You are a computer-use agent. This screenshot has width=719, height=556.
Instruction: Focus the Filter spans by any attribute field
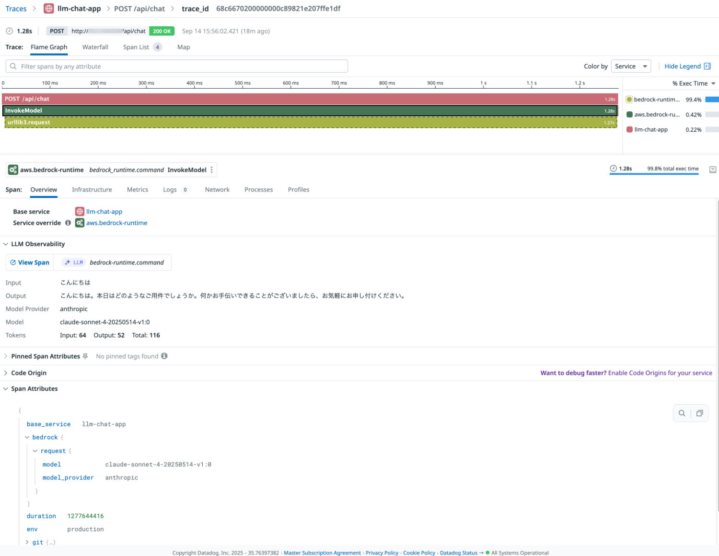(177, 67)
